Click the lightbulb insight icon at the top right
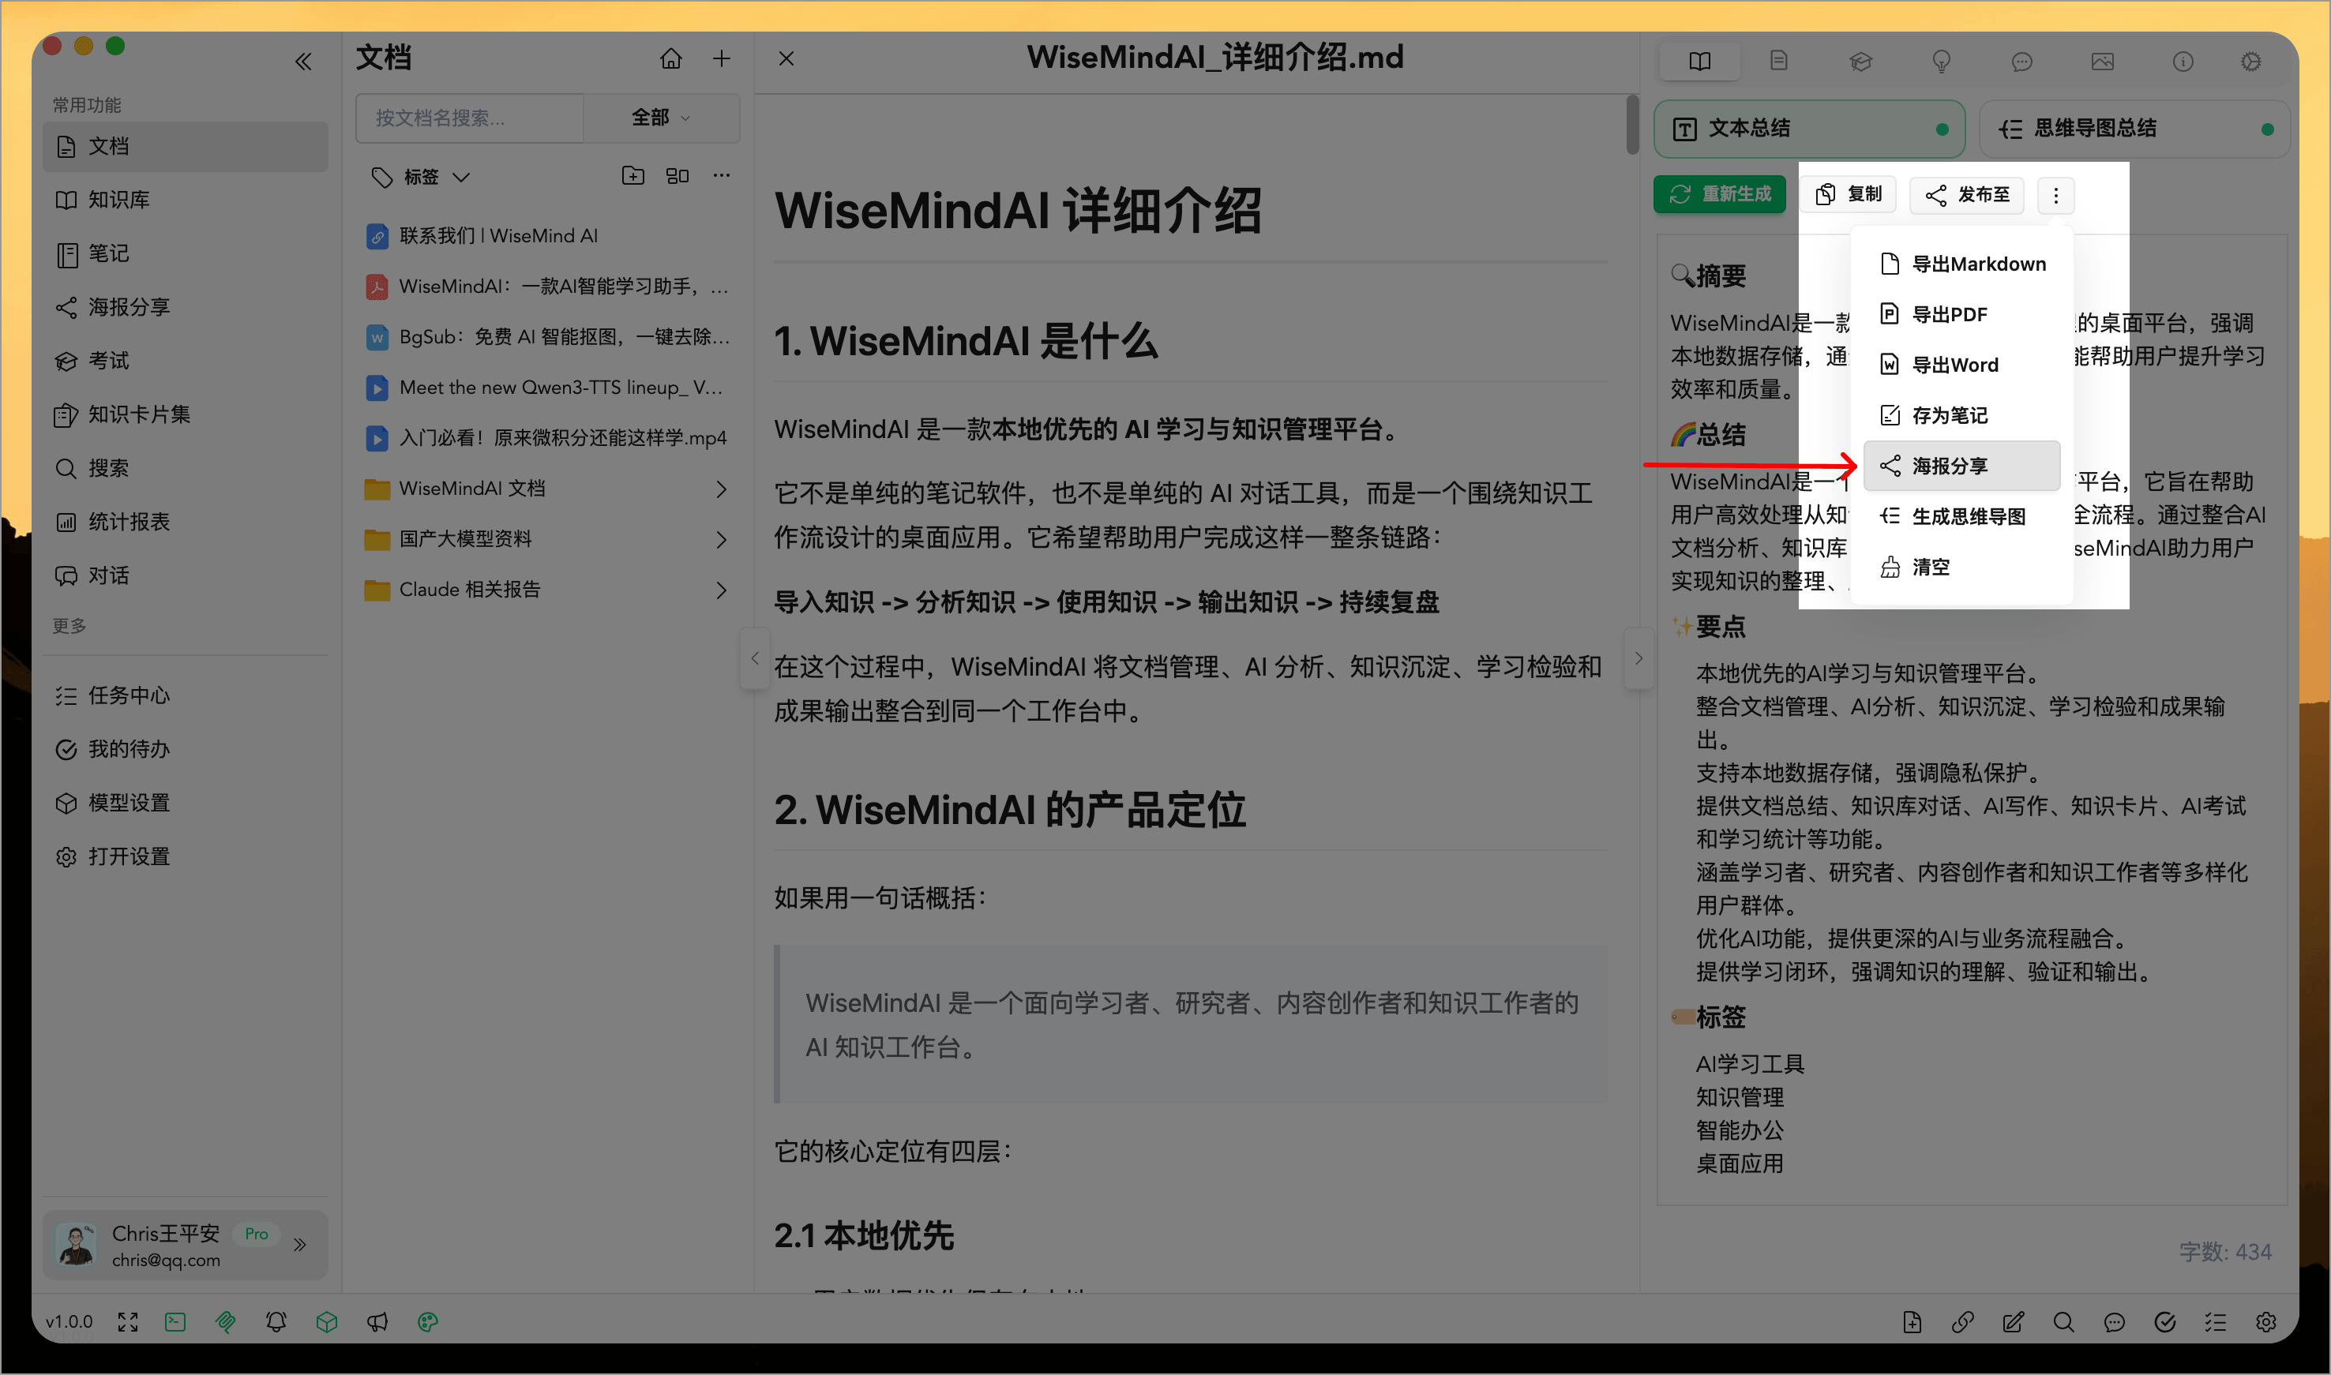Screen dimensions: 2331x1375 point(1942,61)
